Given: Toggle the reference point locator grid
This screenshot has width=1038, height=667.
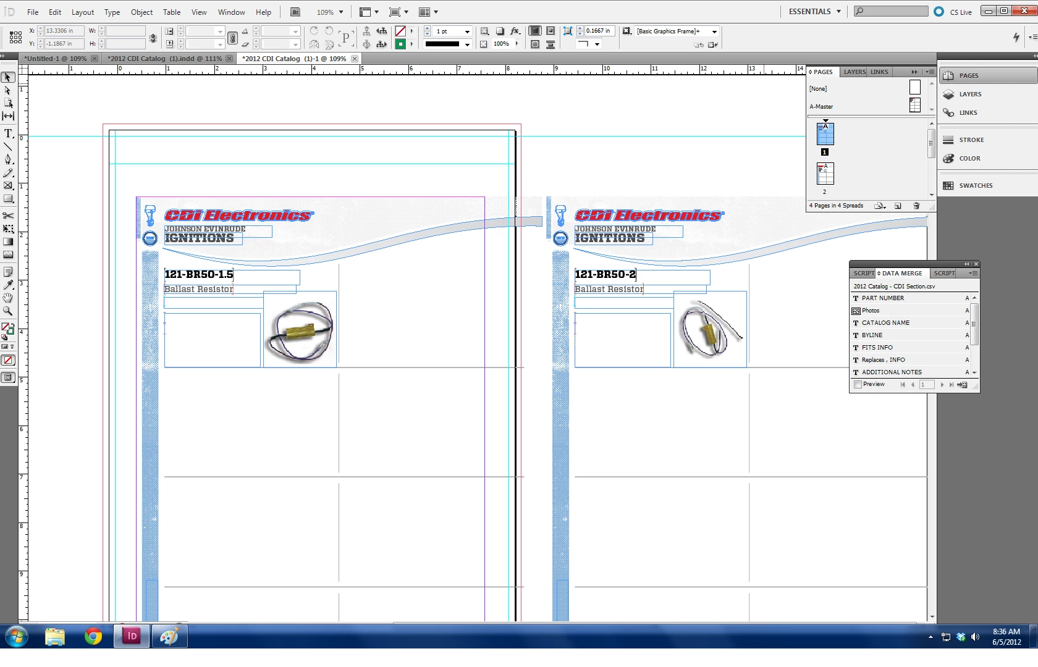Looking at the screenshot, I should [16, 38].
